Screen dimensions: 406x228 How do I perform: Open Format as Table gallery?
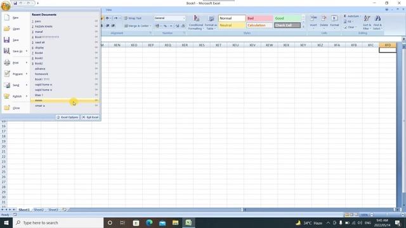point(211,23)
